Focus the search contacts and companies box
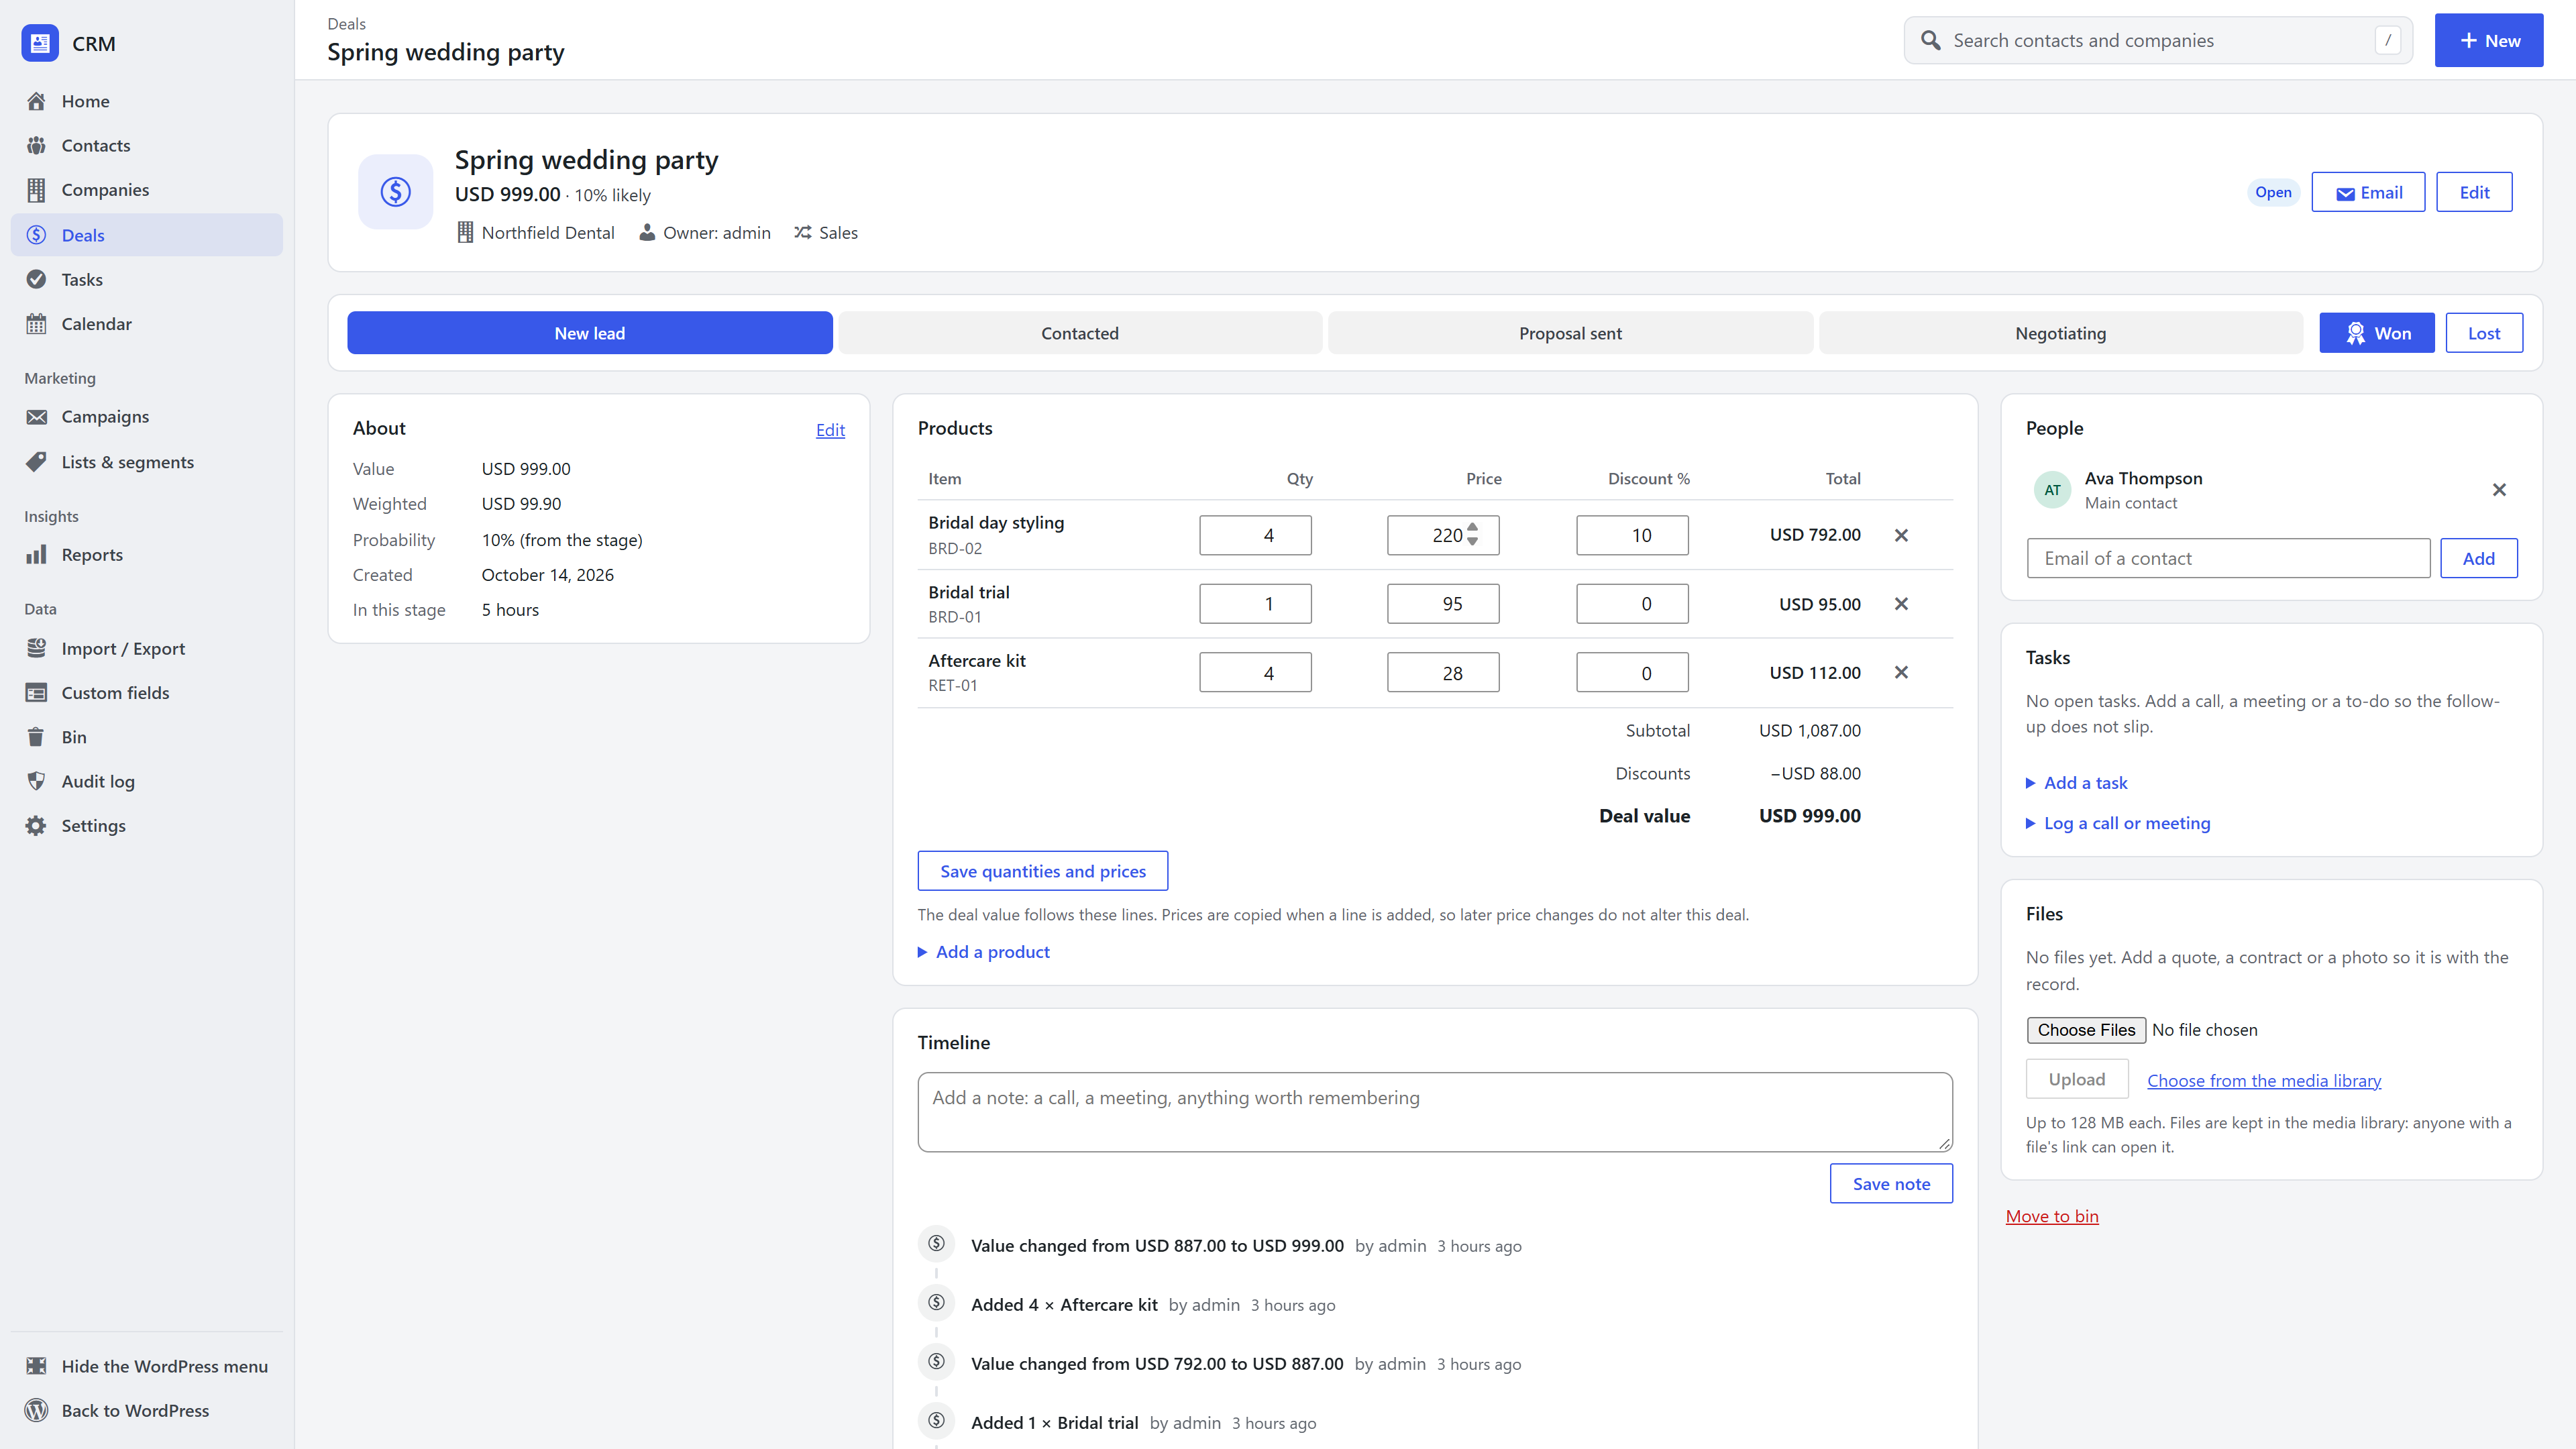Viewport: 2576px width, 1449px height. [2158, 40]
